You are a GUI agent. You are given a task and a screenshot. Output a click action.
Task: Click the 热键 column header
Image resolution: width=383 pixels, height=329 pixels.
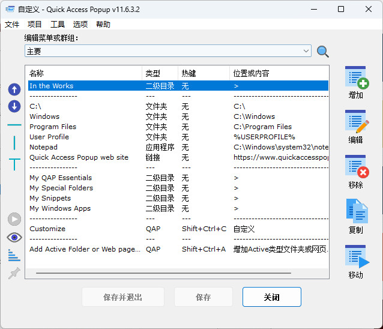(204, 73)
